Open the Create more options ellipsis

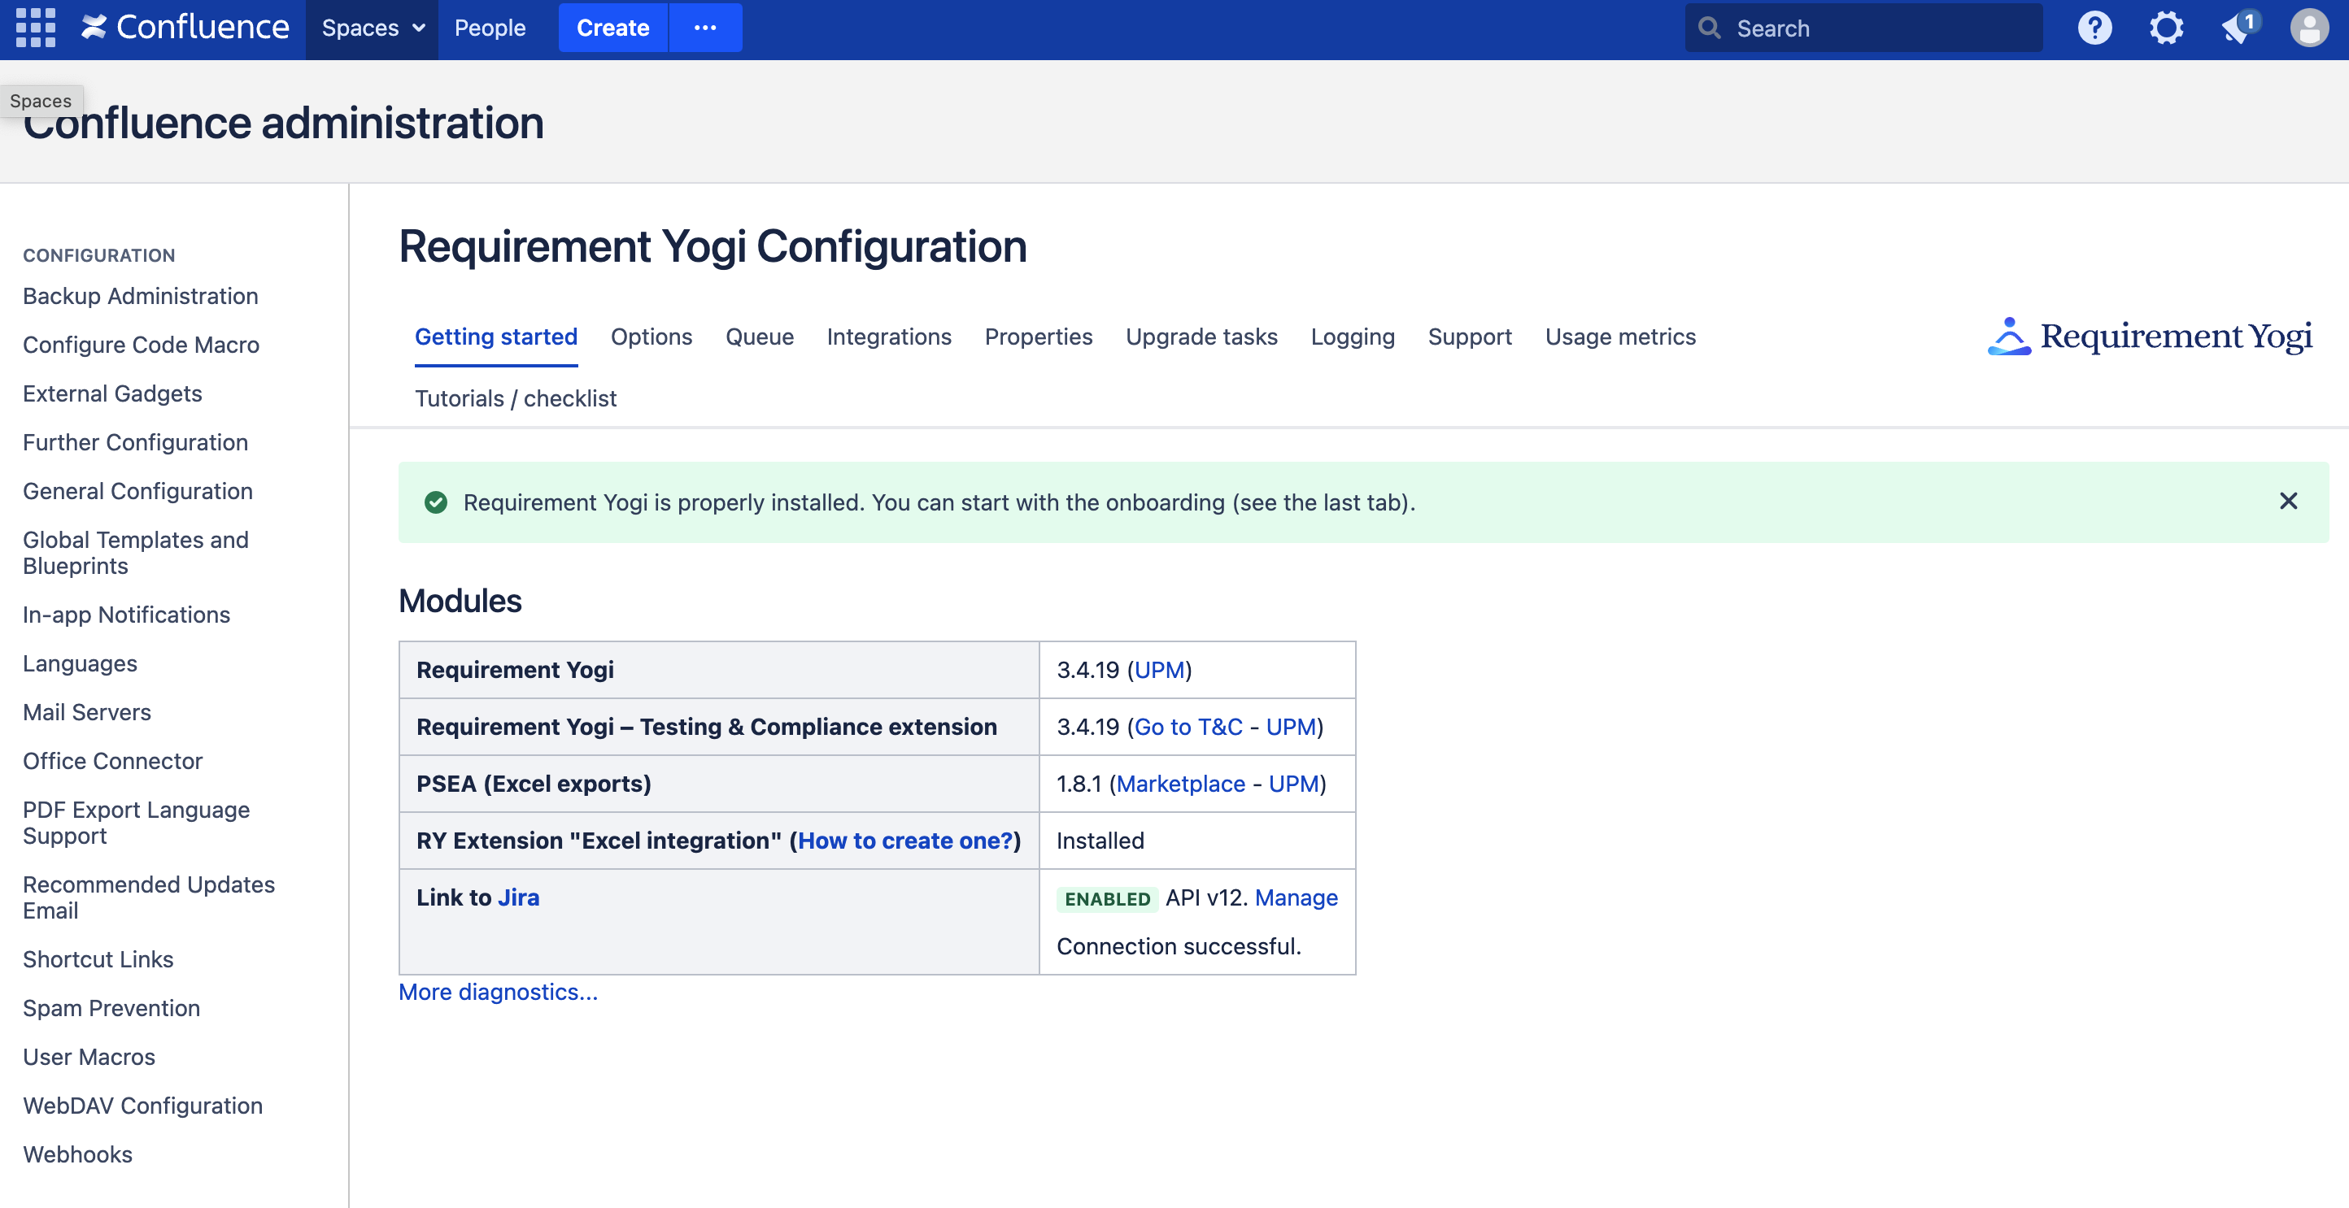point(705,28)
